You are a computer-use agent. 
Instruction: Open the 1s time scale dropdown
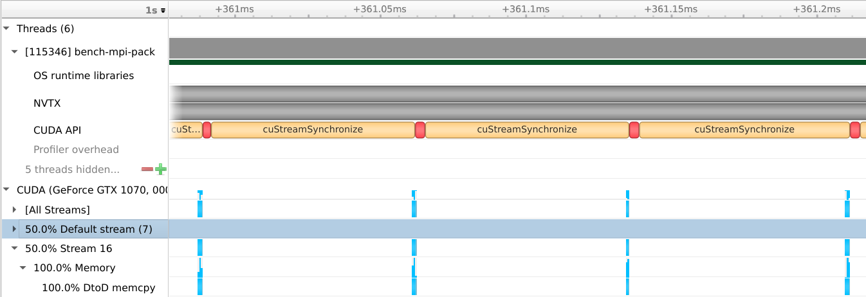[156, 10]
